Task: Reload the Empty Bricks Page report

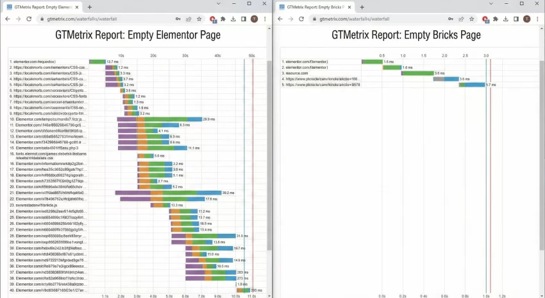Action: pos(301,19)
